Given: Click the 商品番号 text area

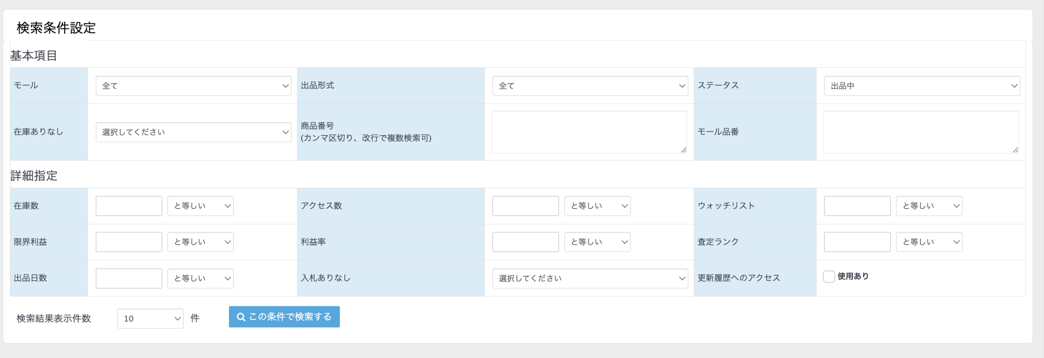Looking at the screenshot, I should (x=589, y=132).
